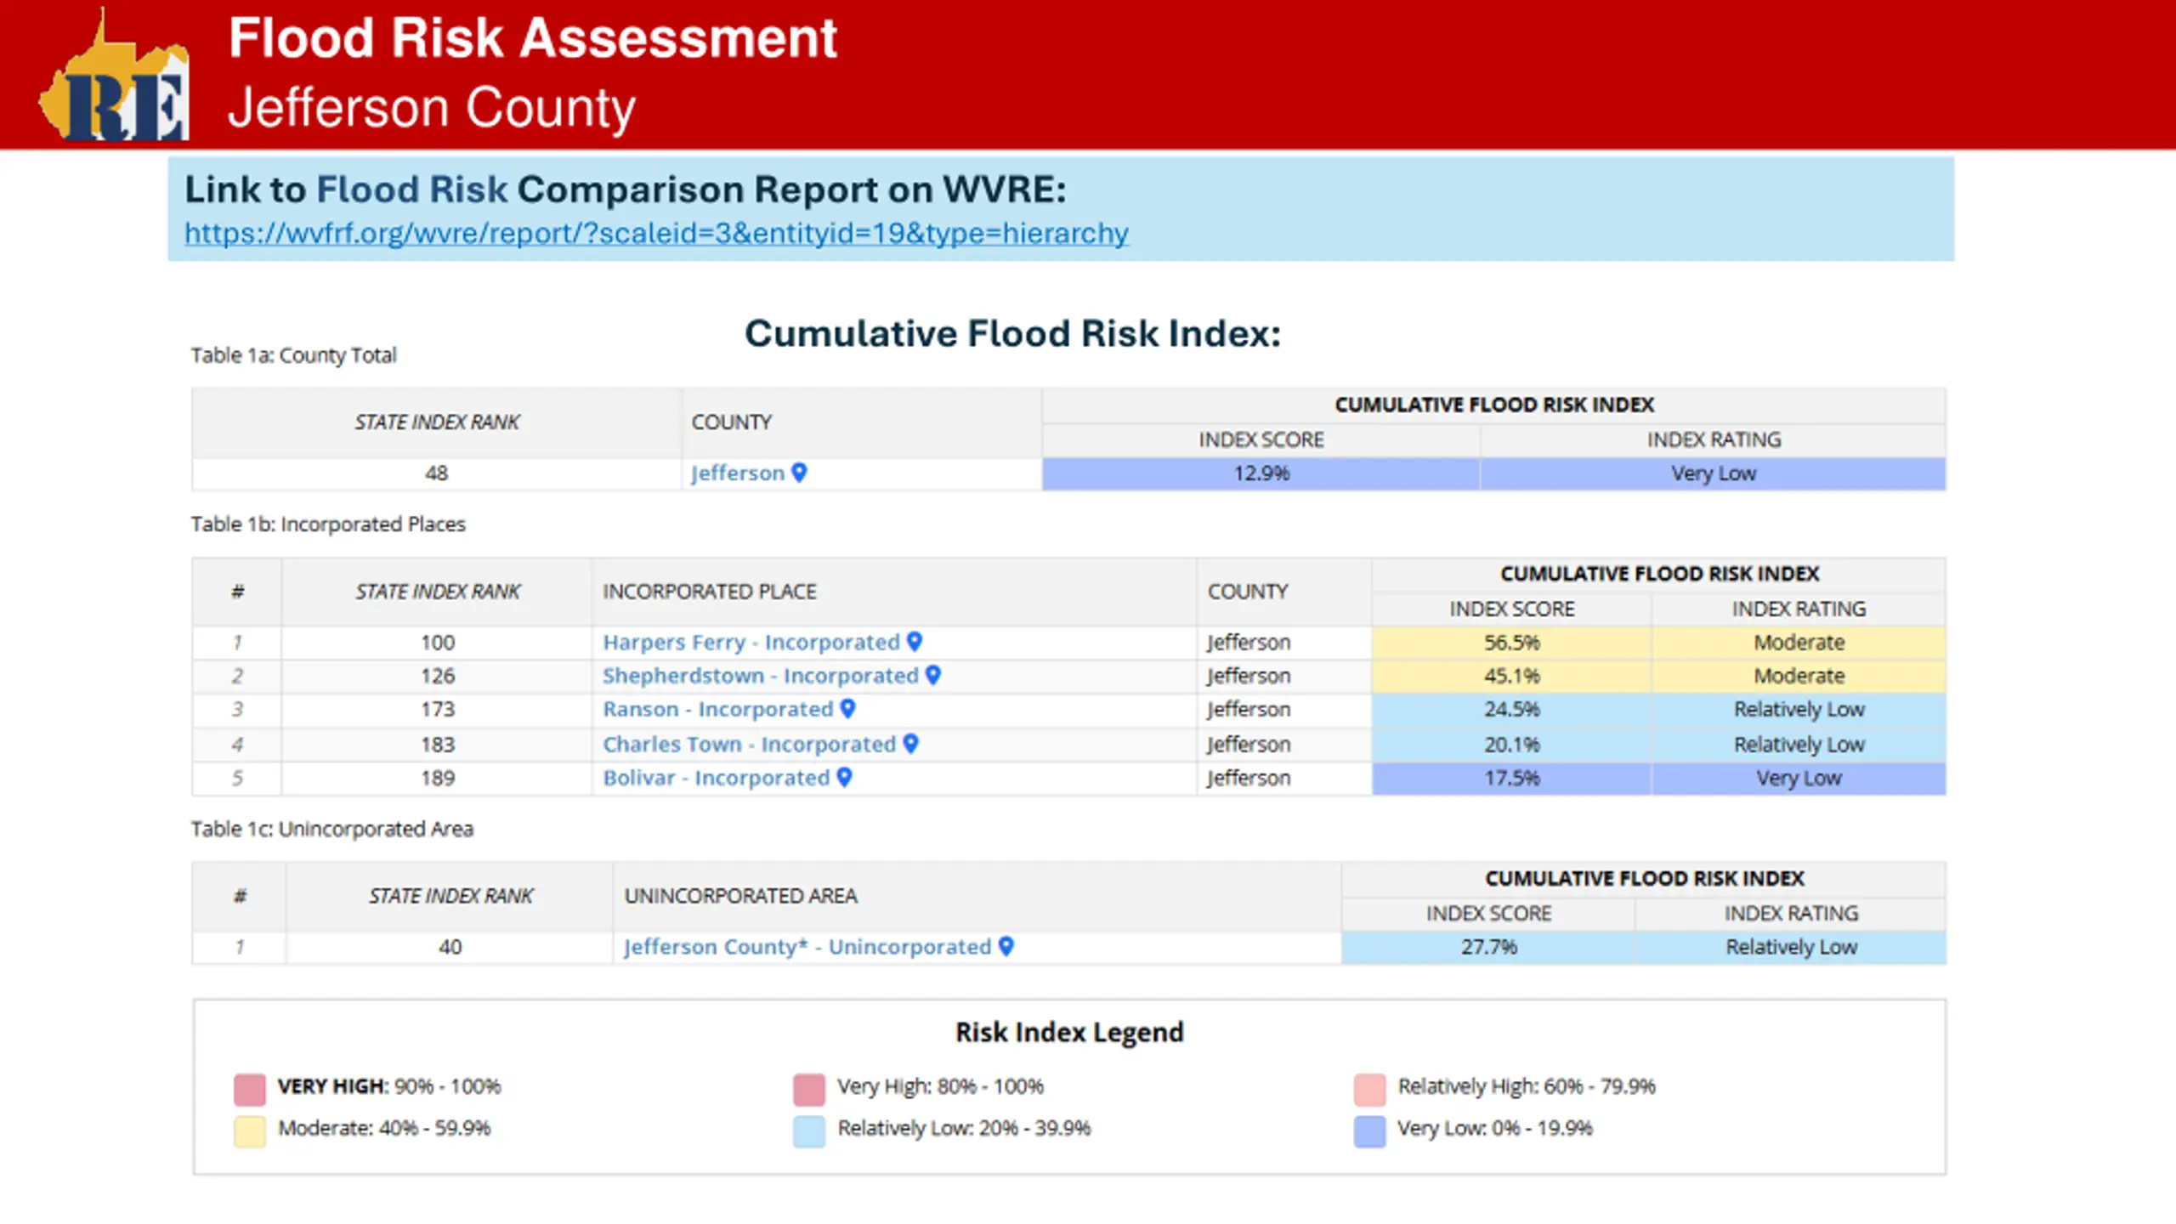The height and width of the screenshot is (1224, 2176).
Task: Click the map pin next to Jefferson county
Action: (799, 473)
